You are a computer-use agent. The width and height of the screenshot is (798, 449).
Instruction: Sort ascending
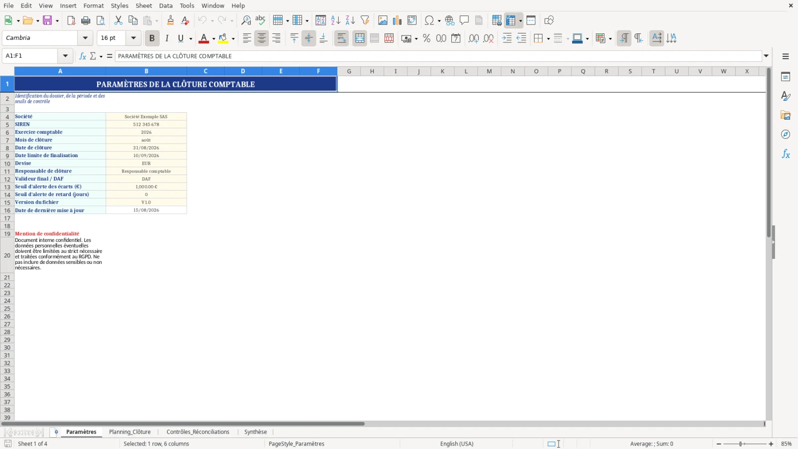pyautogui.click(x=336, y=20)
